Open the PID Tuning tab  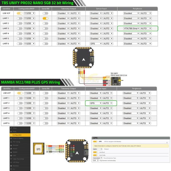(20, 142)
